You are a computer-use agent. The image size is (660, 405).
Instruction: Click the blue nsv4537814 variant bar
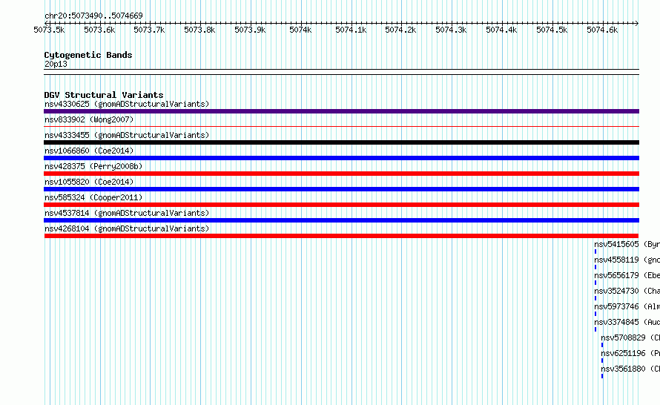[341, 220]
